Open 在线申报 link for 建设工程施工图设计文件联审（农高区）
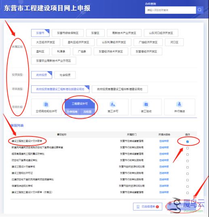Viewport: 209px width, 217px height. (164, 192)
